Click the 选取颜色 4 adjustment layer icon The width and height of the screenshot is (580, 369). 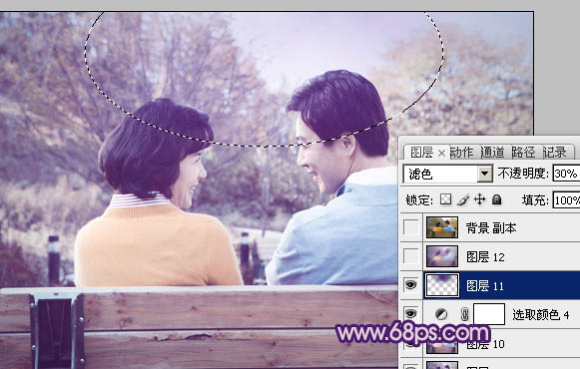pos(441,314)
